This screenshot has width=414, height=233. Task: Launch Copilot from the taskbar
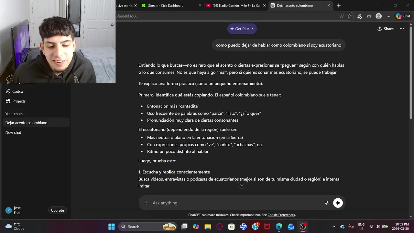196,227
